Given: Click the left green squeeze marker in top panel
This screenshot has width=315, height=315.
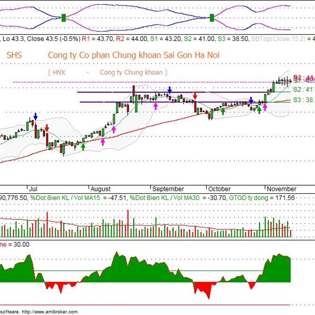Looking at the screenshot, I should click(64, 18).
